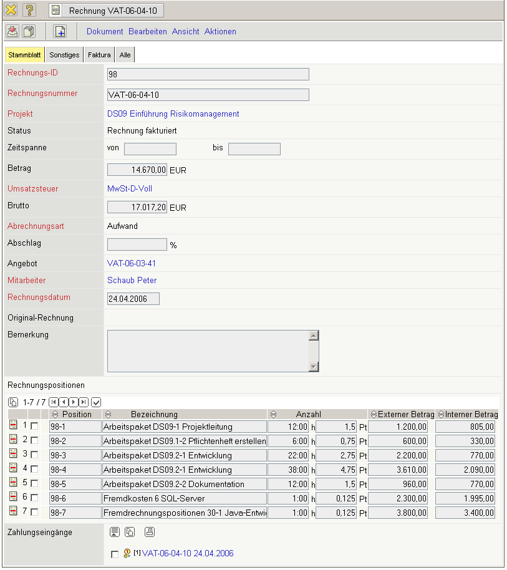Click the new document plus icon
The height and width of the screenshot is (570, 507).
click(60, 31)
